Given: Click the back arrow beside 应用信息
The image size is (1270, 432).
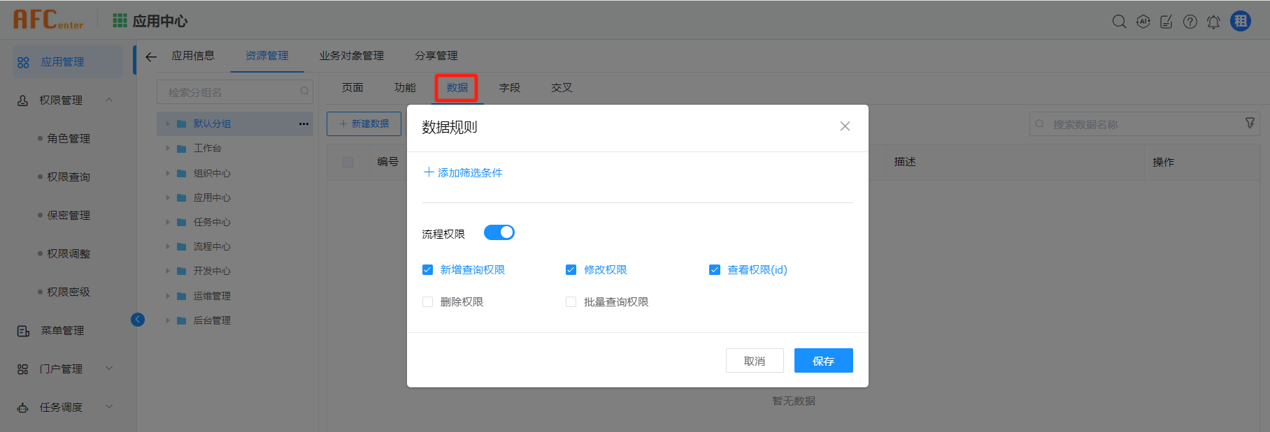Looking at the screenshot, I should (x=151, y=57).
